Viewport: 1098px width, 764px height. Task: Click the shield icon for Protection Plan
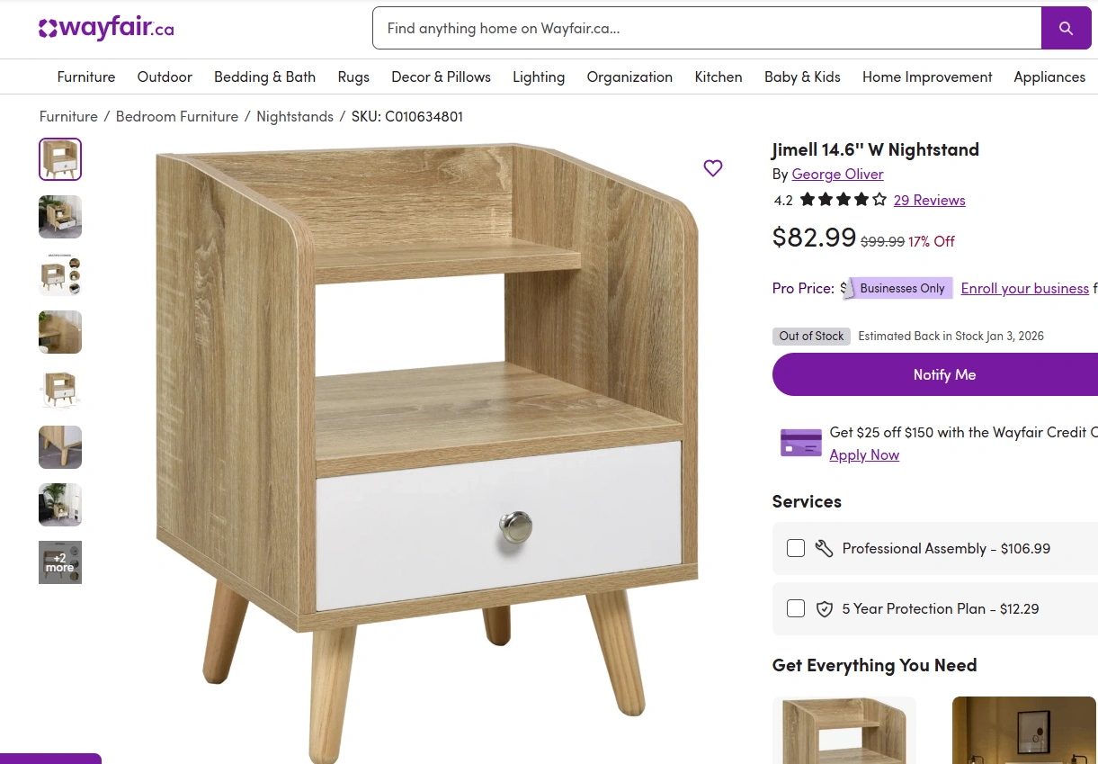tap(824, 609)
